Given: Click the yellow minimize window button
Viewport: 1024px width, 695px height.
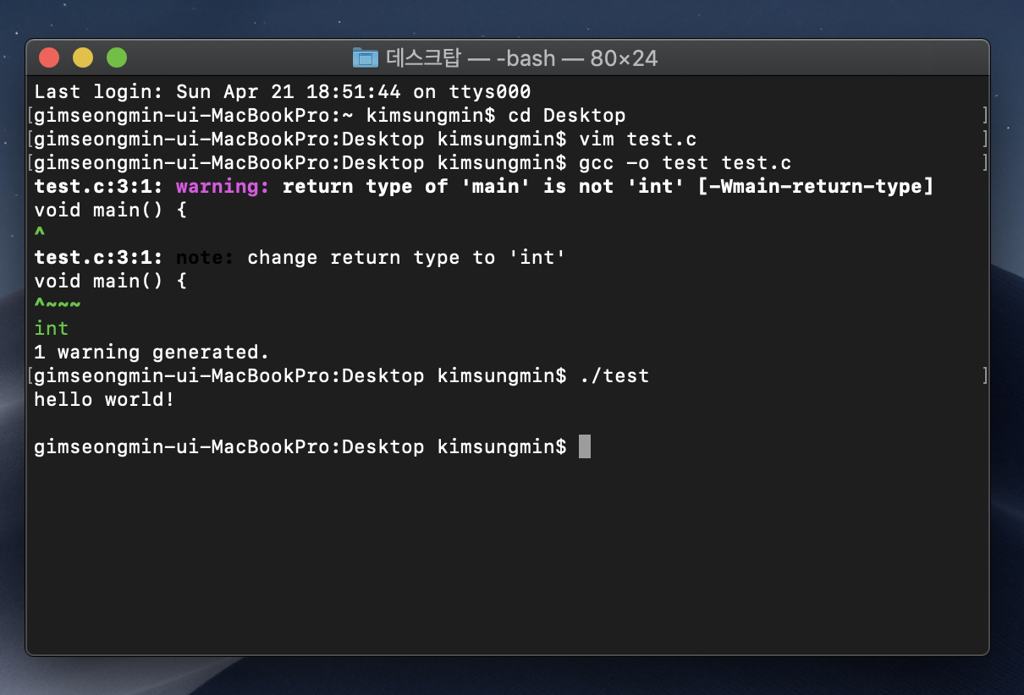Looking at the screenshot, I should tap(83, 58).
